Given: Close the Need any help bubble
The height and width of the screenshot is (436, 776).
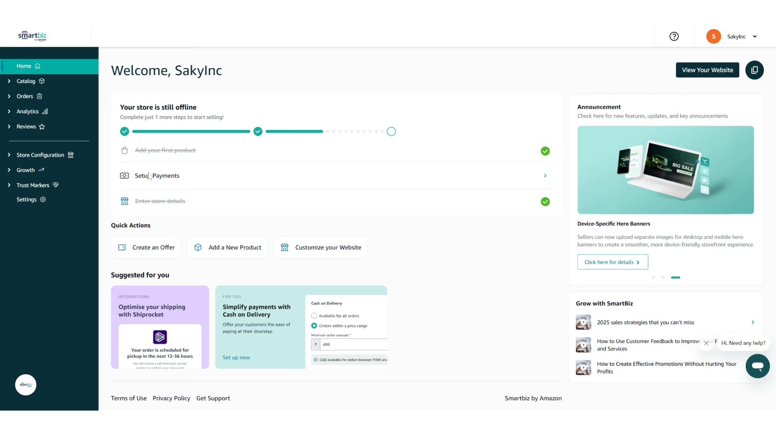Looking at the screenshot, I should pyautogui.click(x=706, y=343).
